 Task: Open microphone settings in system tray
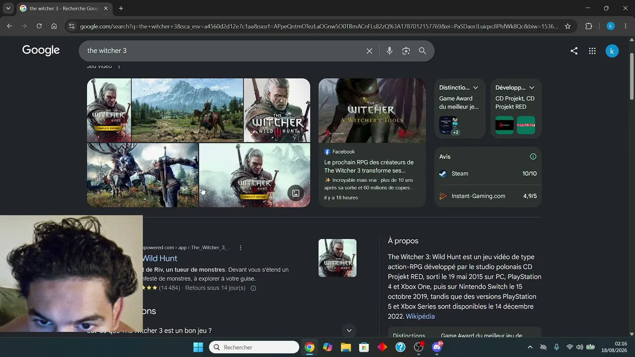pos(557,347)
